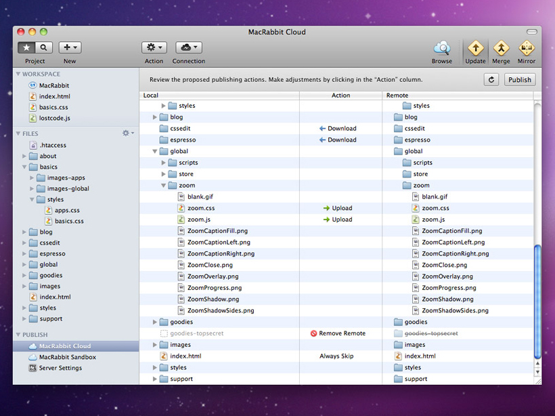
Task: Change the Upload action for zoom.css
Action: click(338, 209)
